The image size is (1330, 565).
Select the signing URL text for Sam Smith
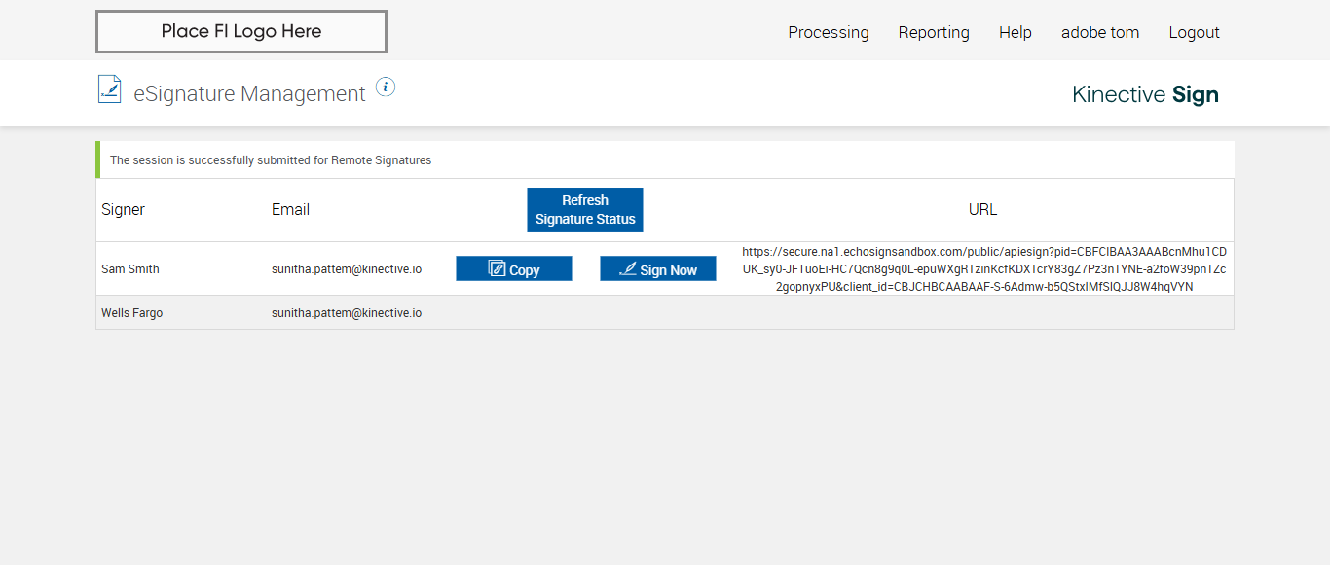983,268
